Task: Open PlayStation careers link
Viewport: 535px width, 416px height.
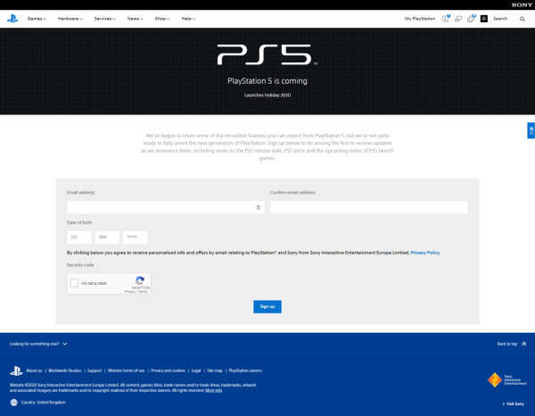Action: [245, 370]
